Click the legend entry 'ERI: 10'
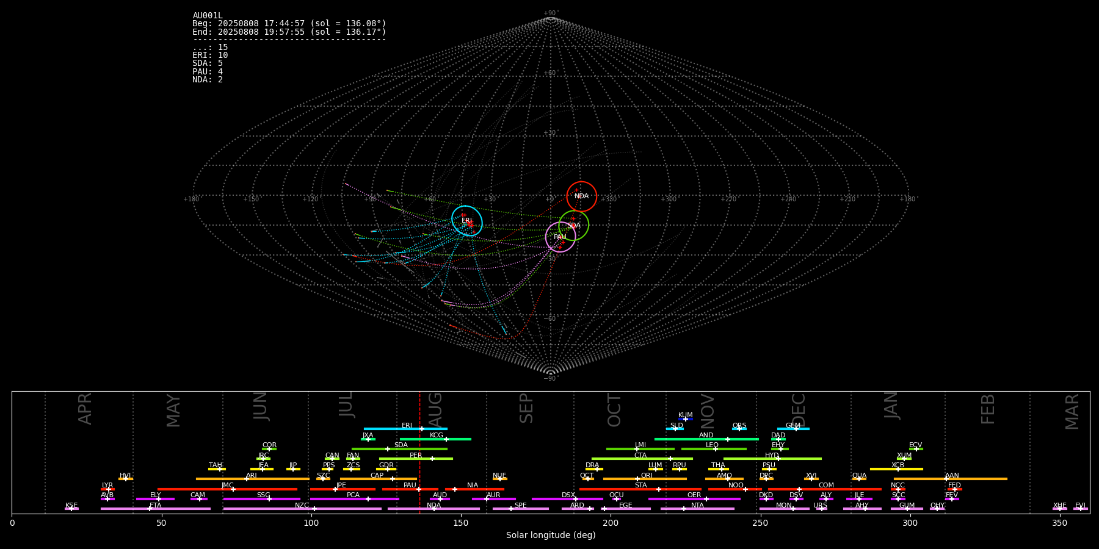Image resolution: width=1099 pixels, height=549 pixels. [x=210, y=56]
